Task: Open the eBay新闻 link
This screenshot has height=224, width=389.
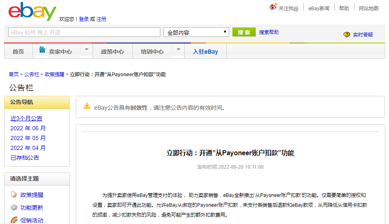Action: coord(319,9)
